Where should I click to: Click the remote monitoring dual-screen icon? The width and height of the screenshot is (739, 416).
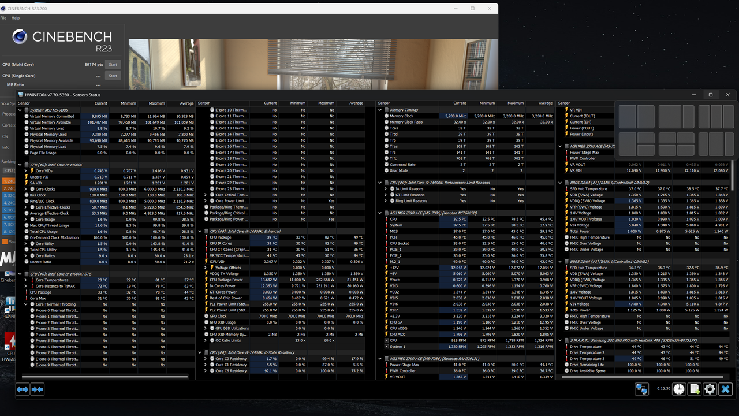coord(641,389)
